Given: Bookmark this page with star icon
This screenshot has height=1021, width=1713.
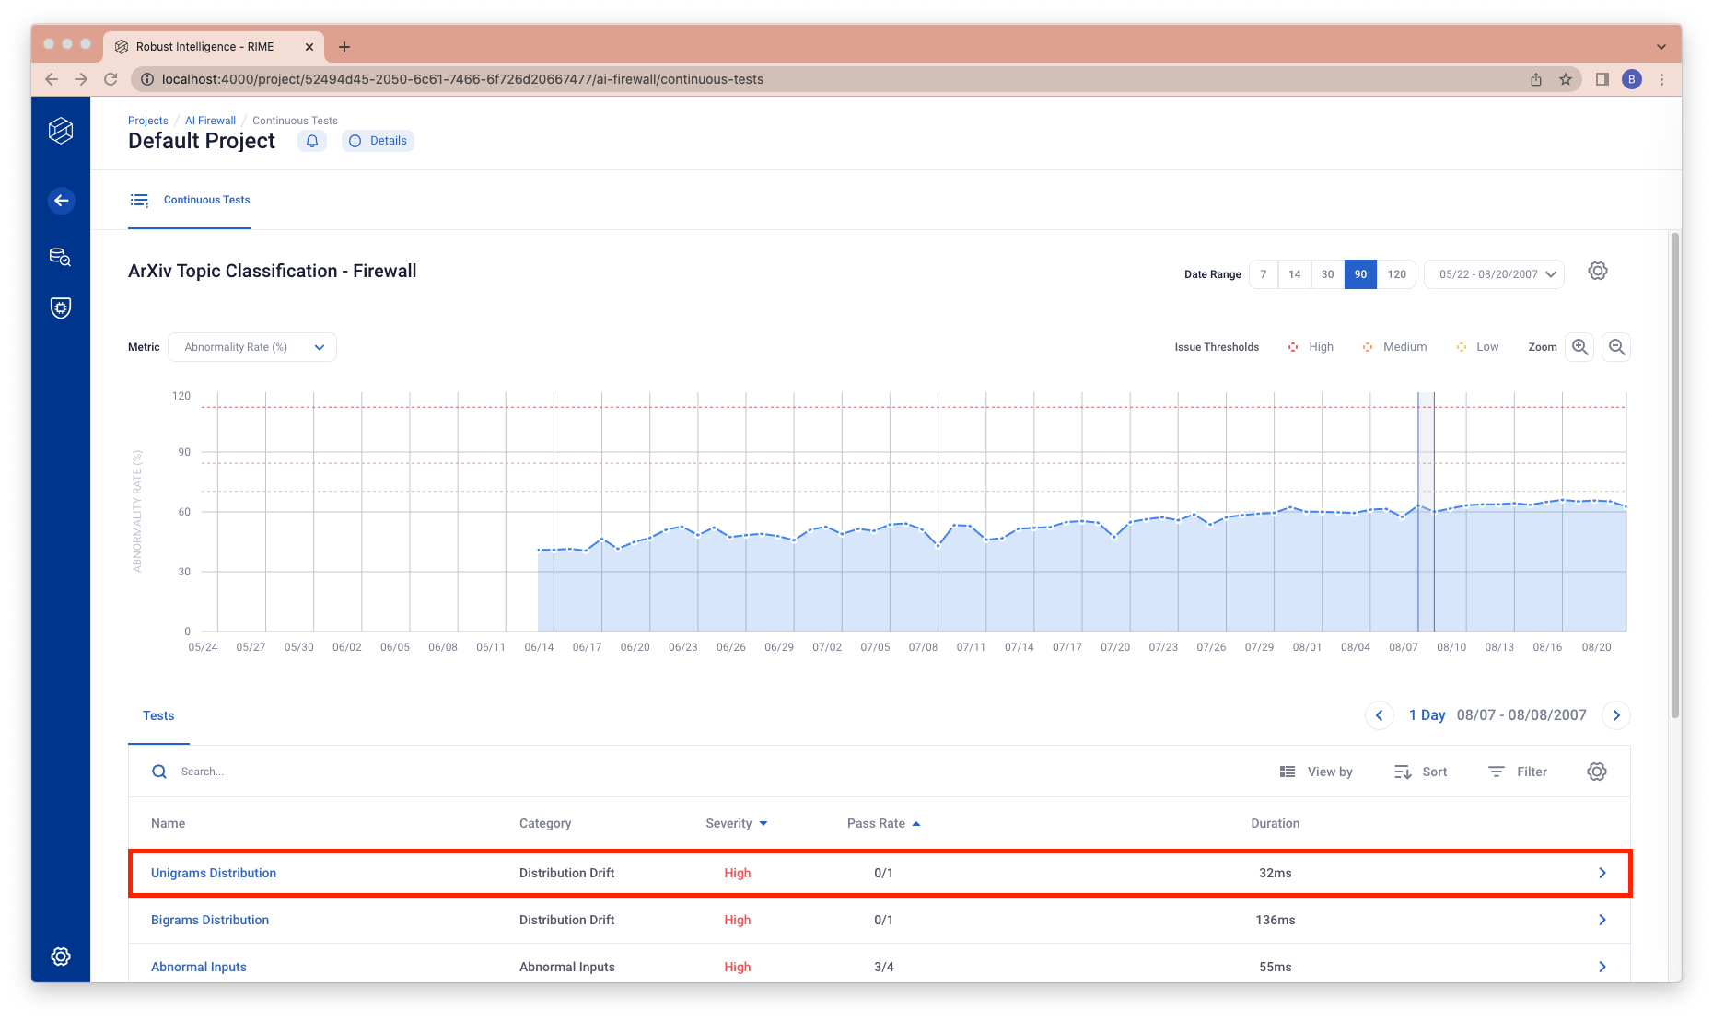Looking at the screenshot, I should [1566, 79].
